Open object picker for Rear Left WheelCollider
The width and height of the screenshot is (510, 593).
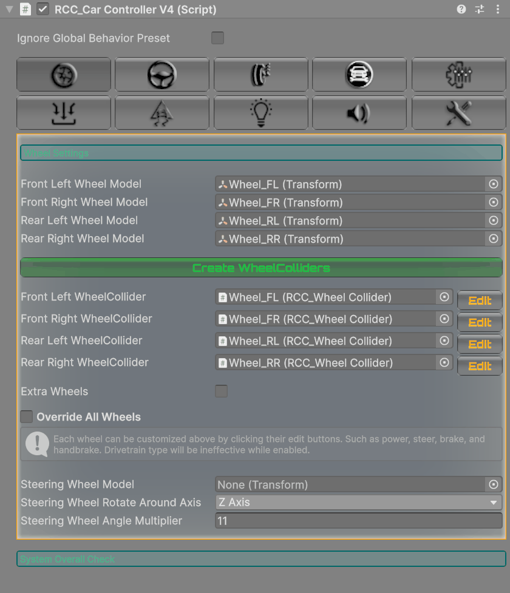point(444,341)
